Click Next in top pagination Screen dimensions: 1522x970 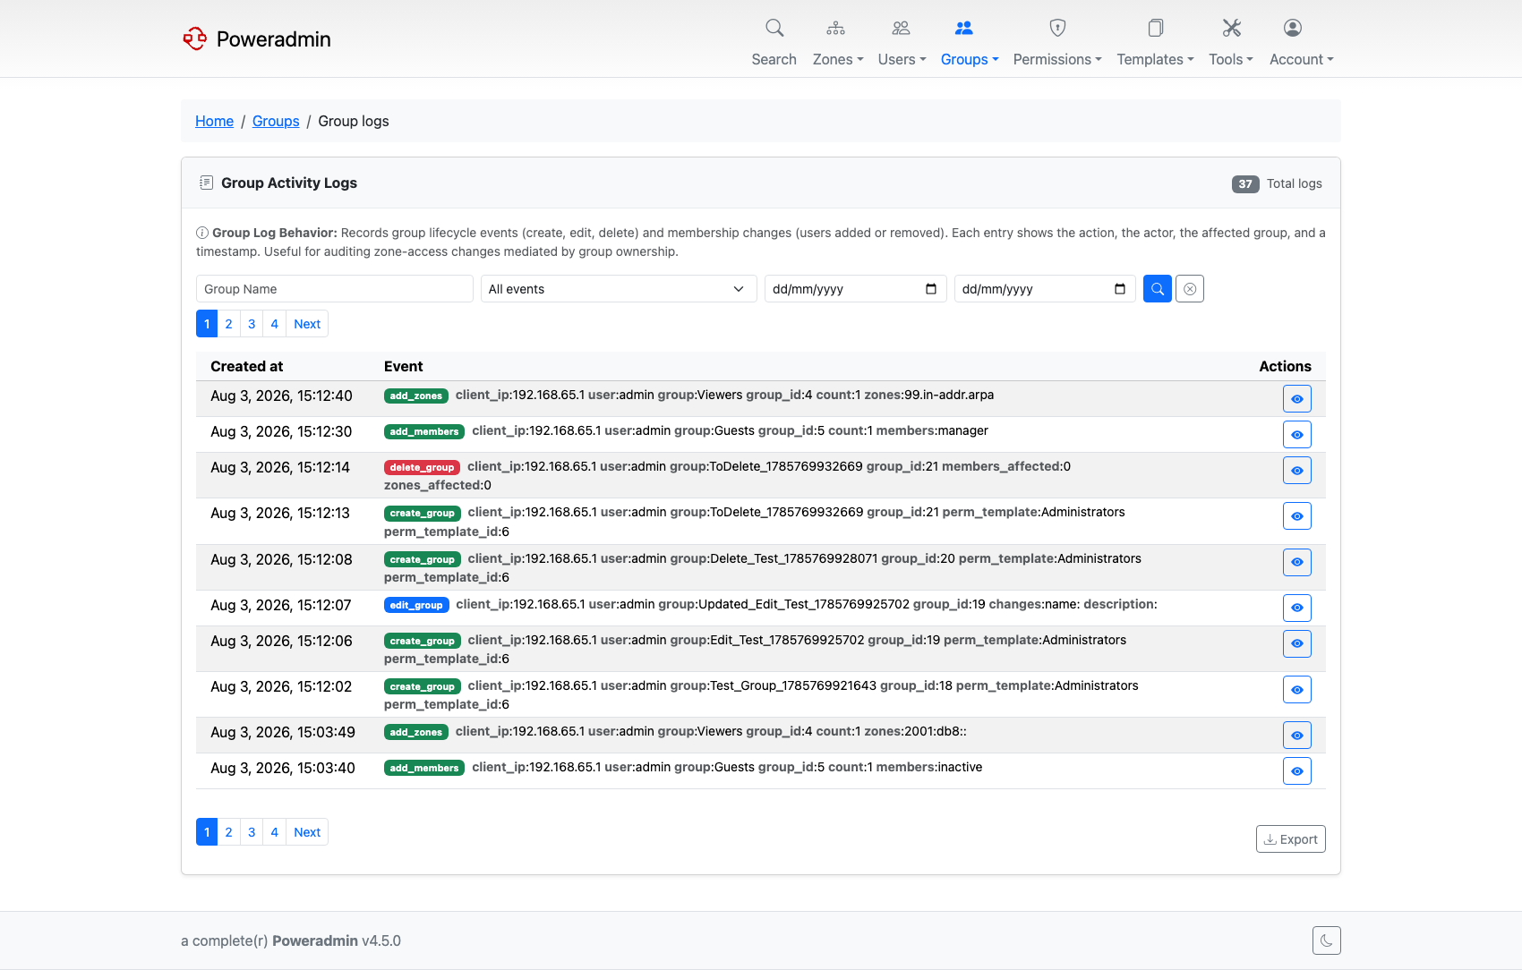pos(307,324)
